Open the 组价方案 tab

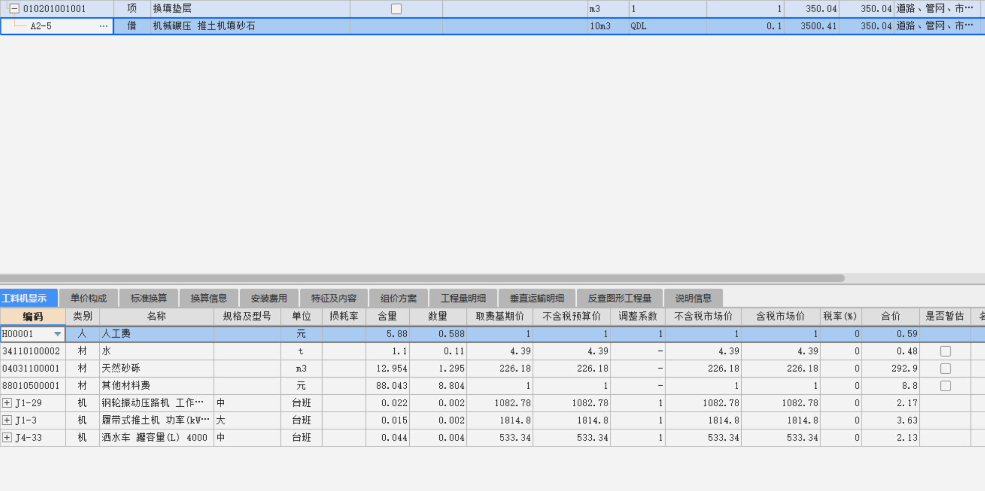398,298
